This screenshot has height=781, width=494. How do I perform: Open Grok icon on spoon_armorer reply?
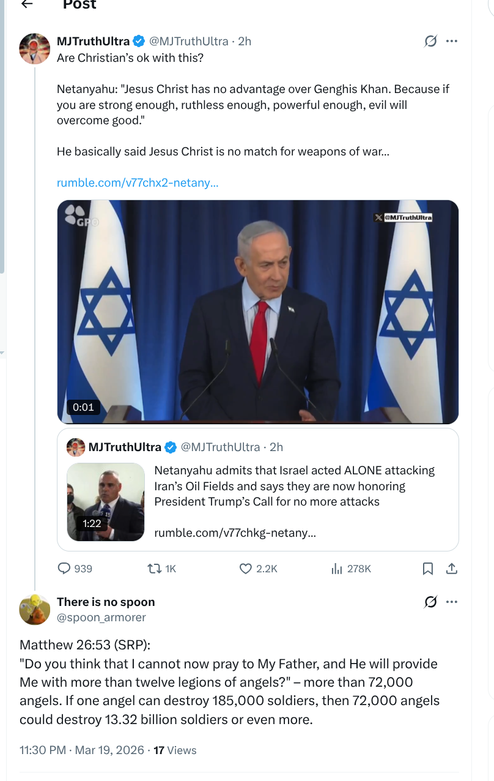(430, 602)
